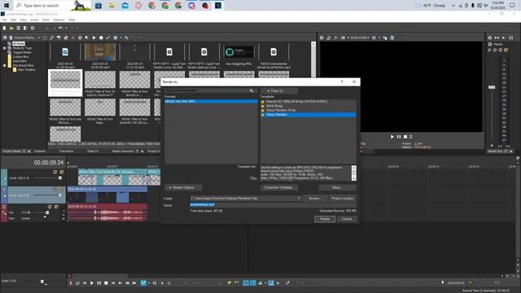Image resolution: width=521 pixels, height=293 pixels.
Task: Click the Open folder icon in main toolbar
Action: 11,28
